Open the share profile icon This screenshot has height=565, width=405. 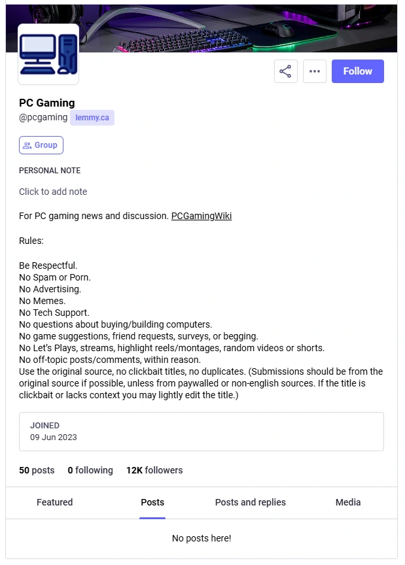tap(285, 71)
